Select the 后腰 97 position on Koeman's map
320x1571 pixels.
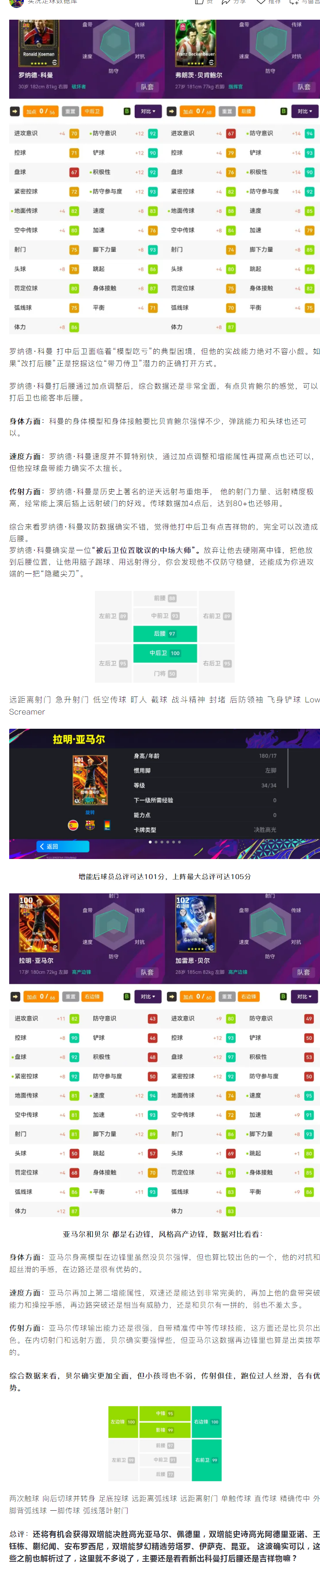click(x=165, y=634)
